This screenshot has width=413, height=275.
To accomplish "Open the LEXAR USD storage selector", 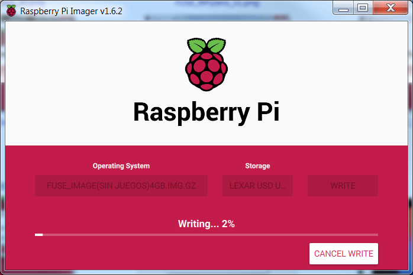I will [257, 186].
